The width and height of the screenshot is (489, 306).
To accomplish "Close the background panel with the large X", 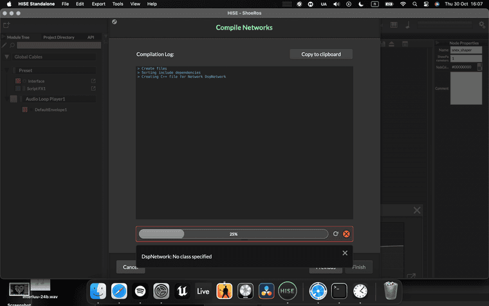I will (x=417, y=211).
